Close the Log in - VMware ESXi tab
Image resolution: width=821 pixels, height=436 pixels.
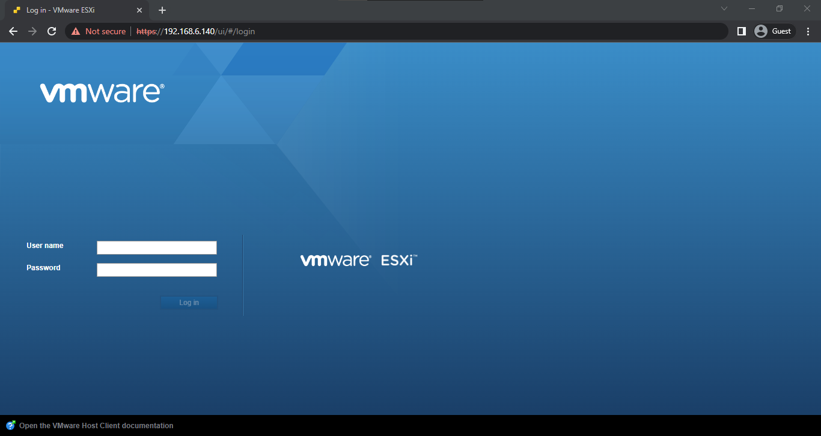pyautogui.click(x=139, y=10)
